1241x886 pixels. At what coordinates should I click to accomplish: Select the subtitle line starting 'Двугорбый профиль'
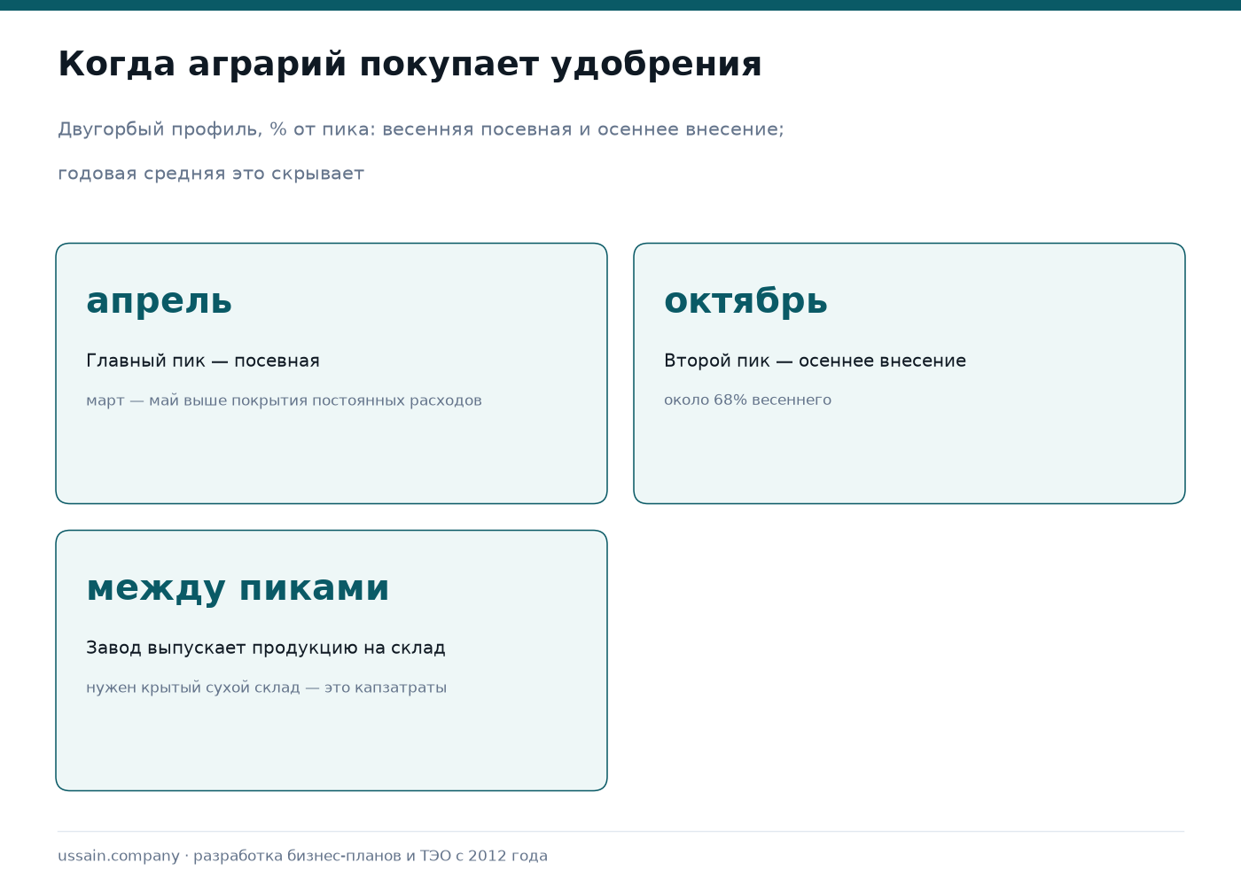click(x=421, y=129)
